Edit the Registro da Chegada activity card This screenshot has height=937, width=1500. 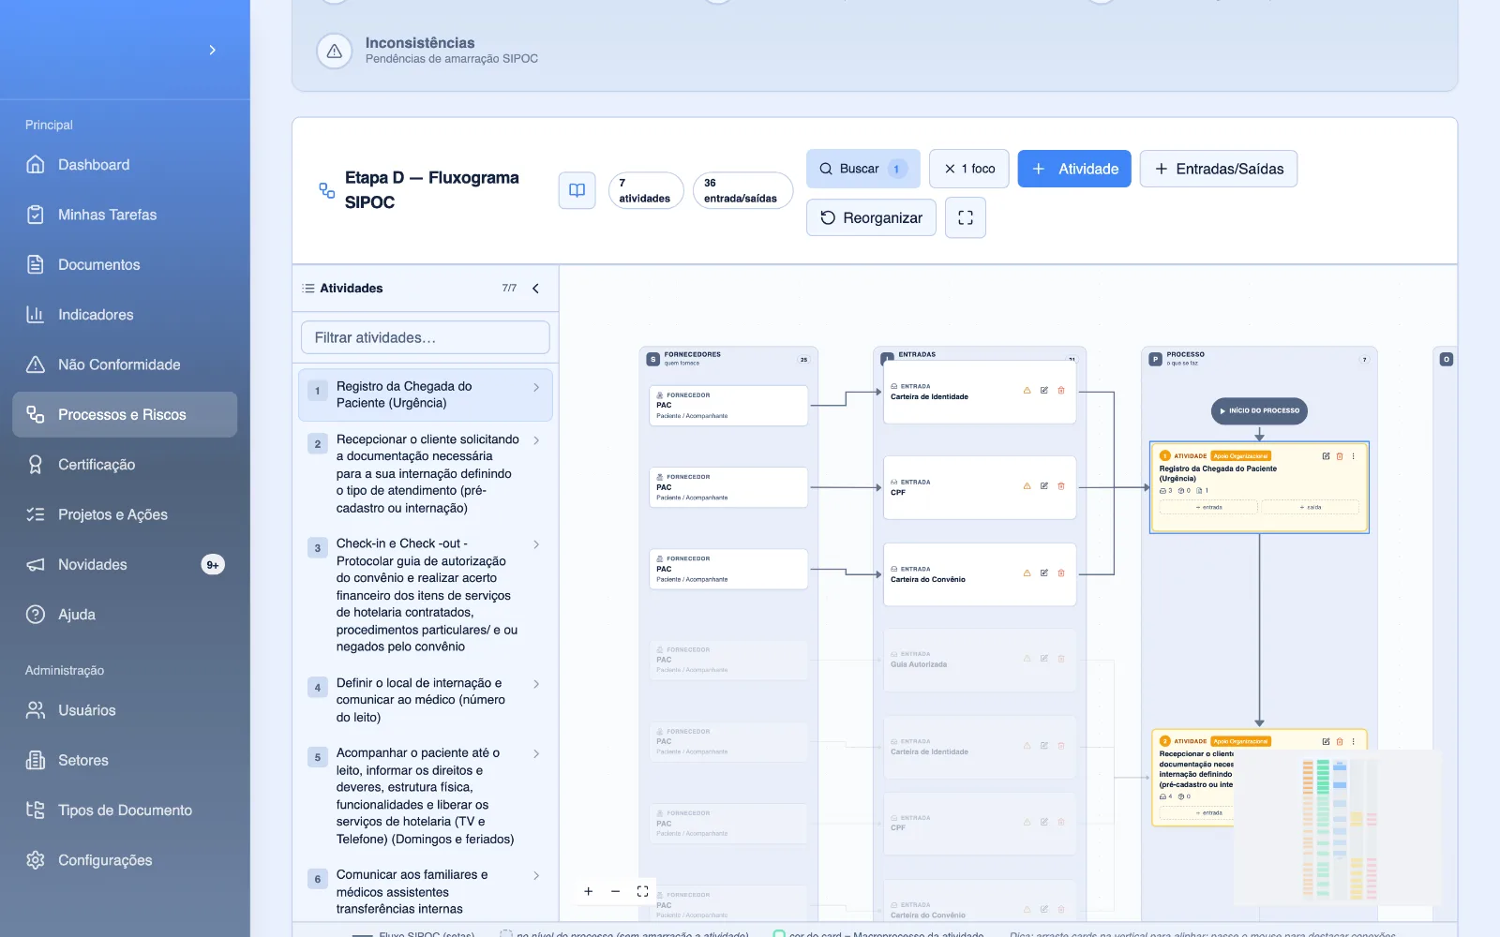point(1326,456)
